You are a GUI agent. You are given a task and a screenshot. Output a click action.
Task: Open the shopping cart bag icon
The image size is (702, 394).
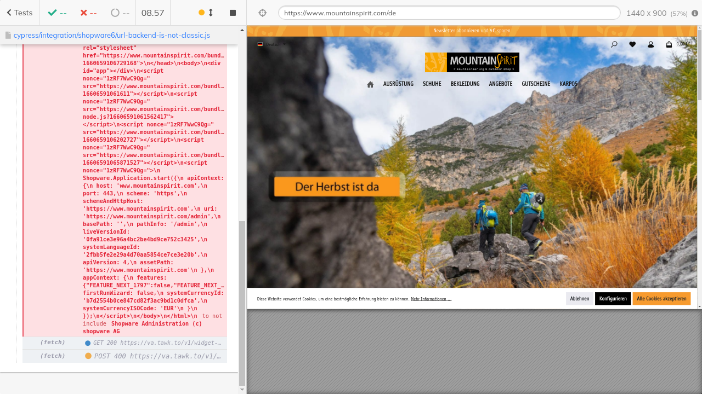point(669,44)
